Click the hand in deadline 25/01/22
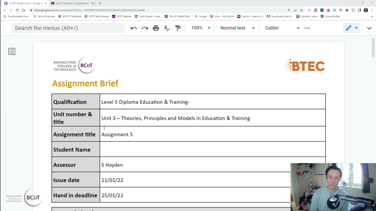The width and height of the screenshot is (376, 211). (x=112, y=195)
